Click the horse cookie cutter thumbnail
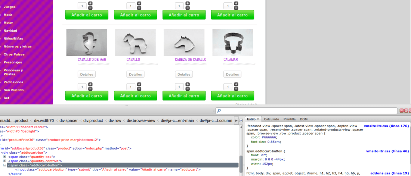The width and height of the screenshot is (411, 176). [x=136, y=43]
